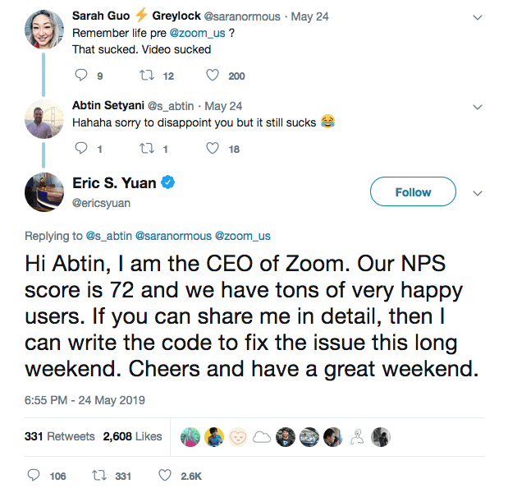Like Sarah Guo's tweet
Image resolution: width=508 pixels, height=493 pixels.
click(x=213, y=76)
